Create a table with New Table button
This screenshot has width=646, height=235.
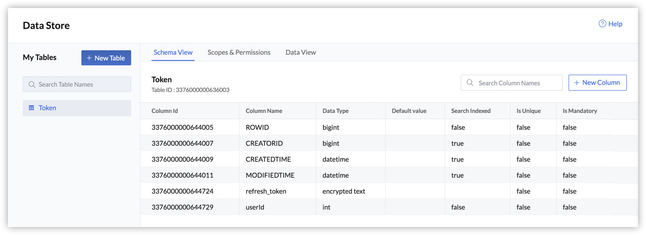[106, 58]
